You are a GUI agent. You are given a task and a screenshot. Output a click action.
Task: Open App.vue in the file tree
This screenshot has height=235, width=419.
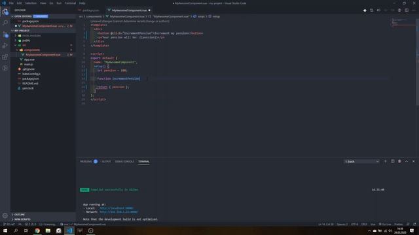point(29,59)
